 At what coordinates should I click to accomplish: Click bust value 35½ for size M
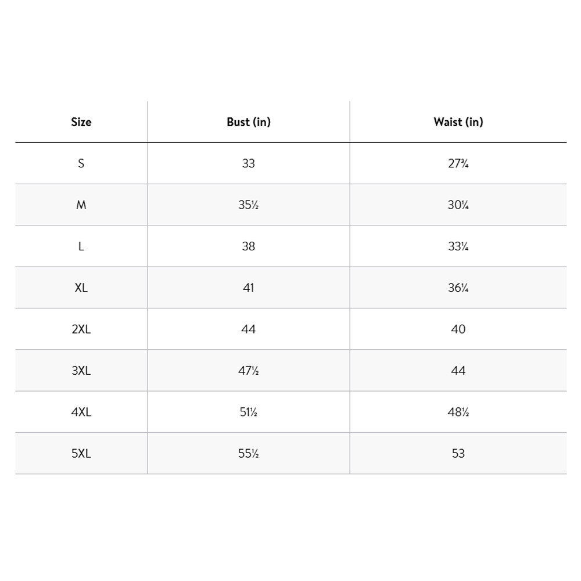pyautogui.click(x=249, y=205)
